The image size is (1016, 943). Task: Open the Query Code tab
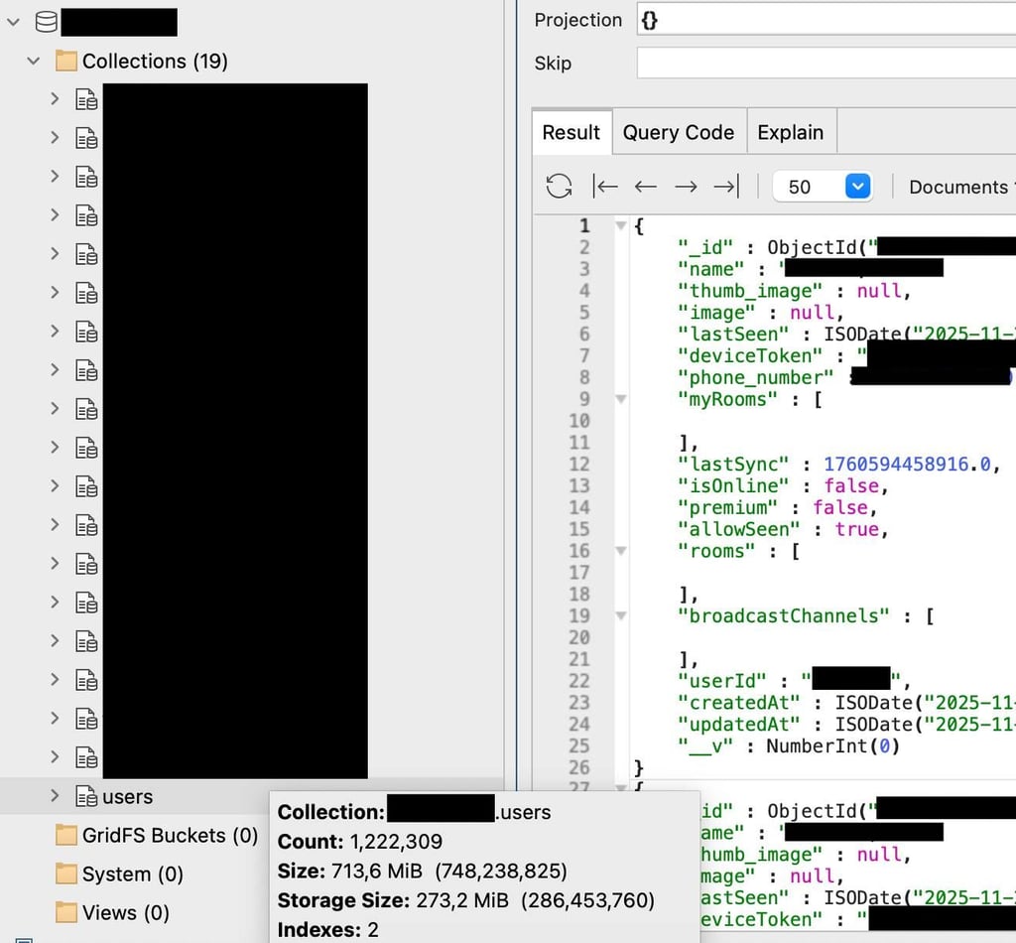(679, 132)
